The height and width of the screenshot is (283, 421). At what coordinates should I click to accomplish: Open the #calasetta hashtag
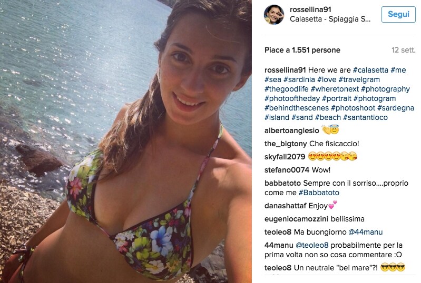coord(370,70)
